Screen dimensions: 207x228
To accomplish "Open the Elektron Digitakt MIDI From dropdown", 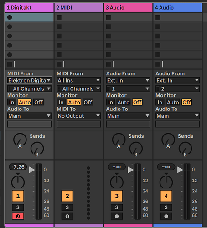I will [x=29, y=80].
